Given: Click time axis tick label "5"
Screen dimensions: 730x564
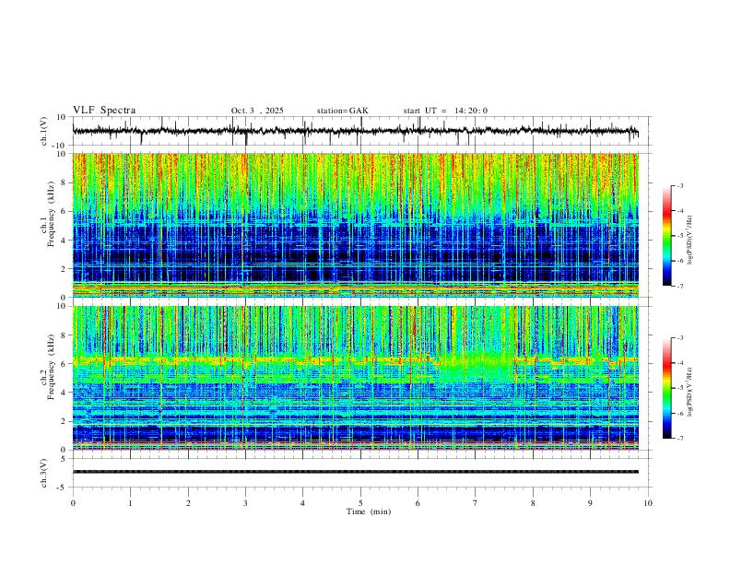Looking at the screenshot, I should (360, 503).
